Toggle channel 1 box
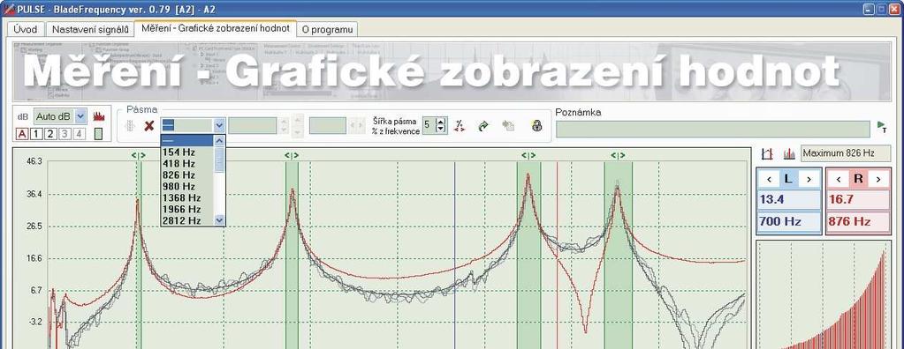The width and height of the screenshot is (904, 349). 35,134
